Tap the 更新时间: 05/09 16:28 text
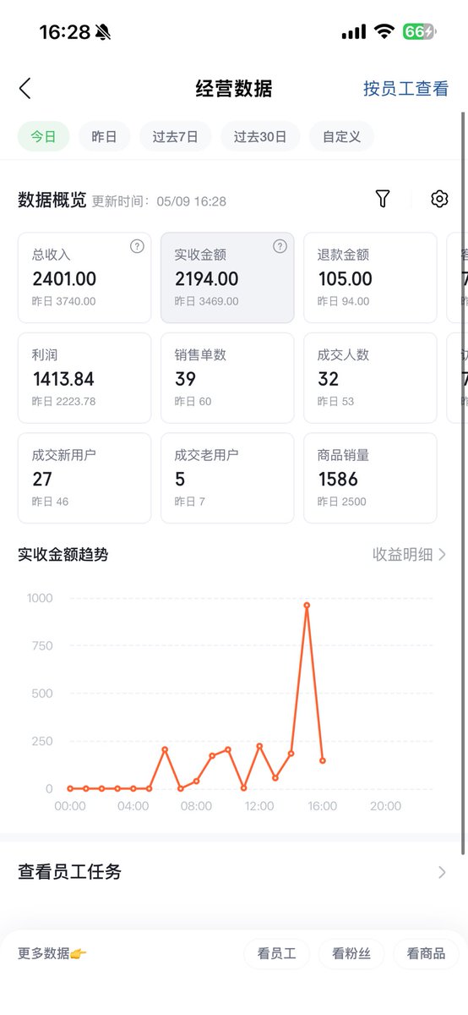This screenshot has height=1015, width=468. 159,201
